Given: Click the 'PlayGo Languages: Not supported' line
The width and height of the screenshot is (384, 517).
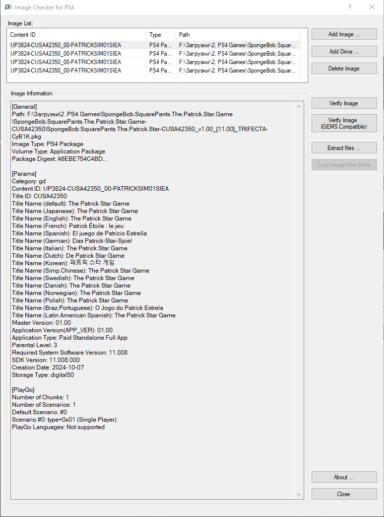Looking at the screenshot, I should tap(58, 427).
